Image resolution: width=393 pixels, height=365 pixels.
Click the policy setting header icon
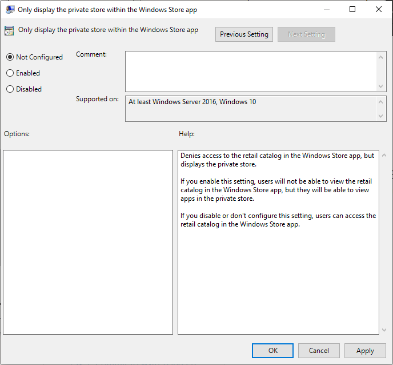click(x=9, y=31)
